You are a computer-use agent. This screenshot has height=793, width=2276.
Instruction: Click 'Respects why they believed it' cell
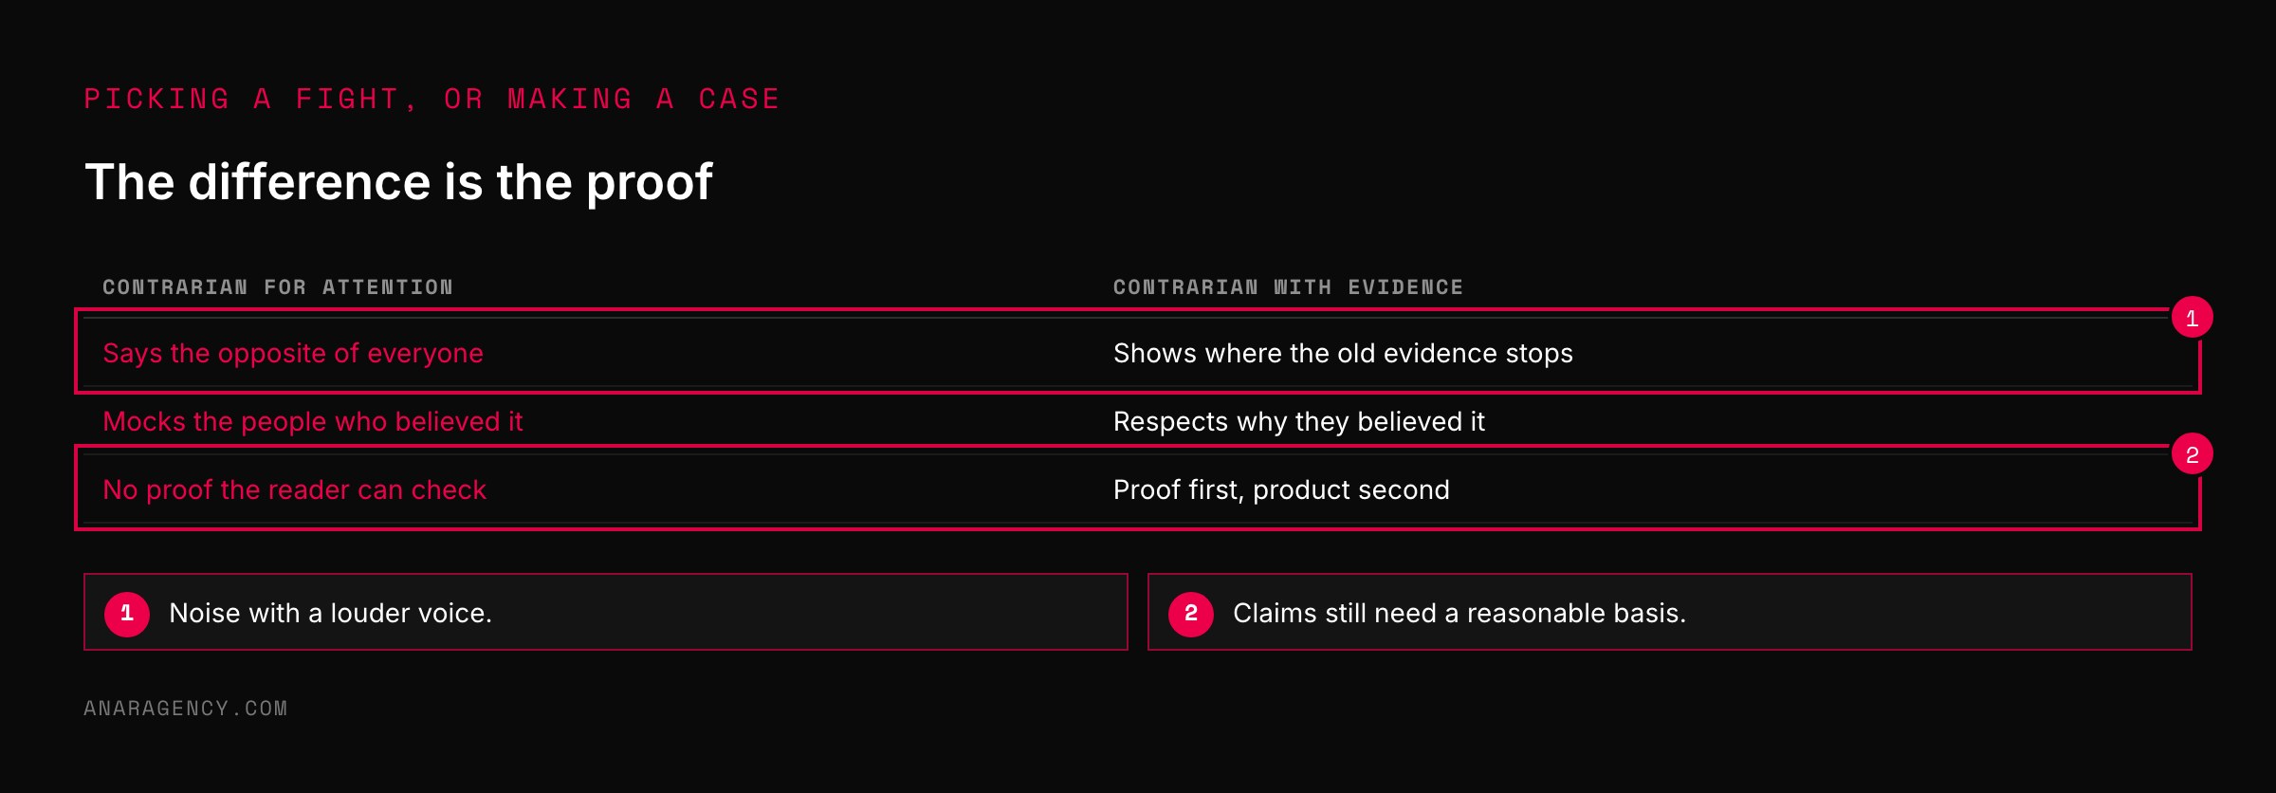(1299, 421)
